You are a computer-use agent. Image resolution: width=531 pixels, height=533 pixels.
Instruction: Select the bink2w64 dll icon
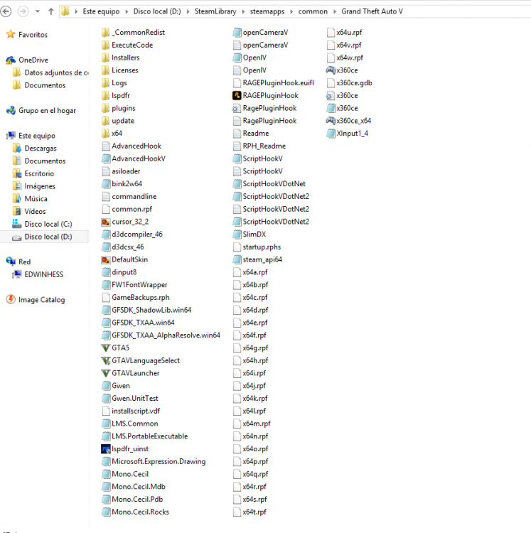106,184
